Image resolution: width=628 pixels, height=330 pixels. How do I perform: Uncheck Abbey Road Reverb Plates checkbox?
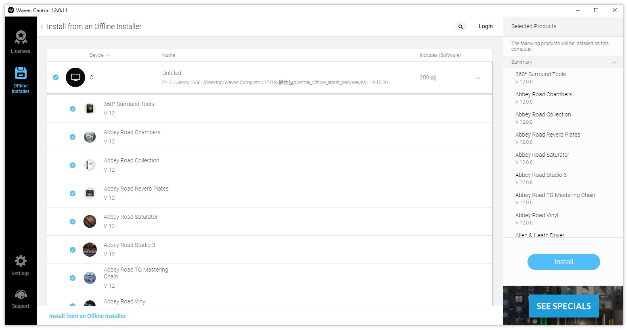coord(73,193)
